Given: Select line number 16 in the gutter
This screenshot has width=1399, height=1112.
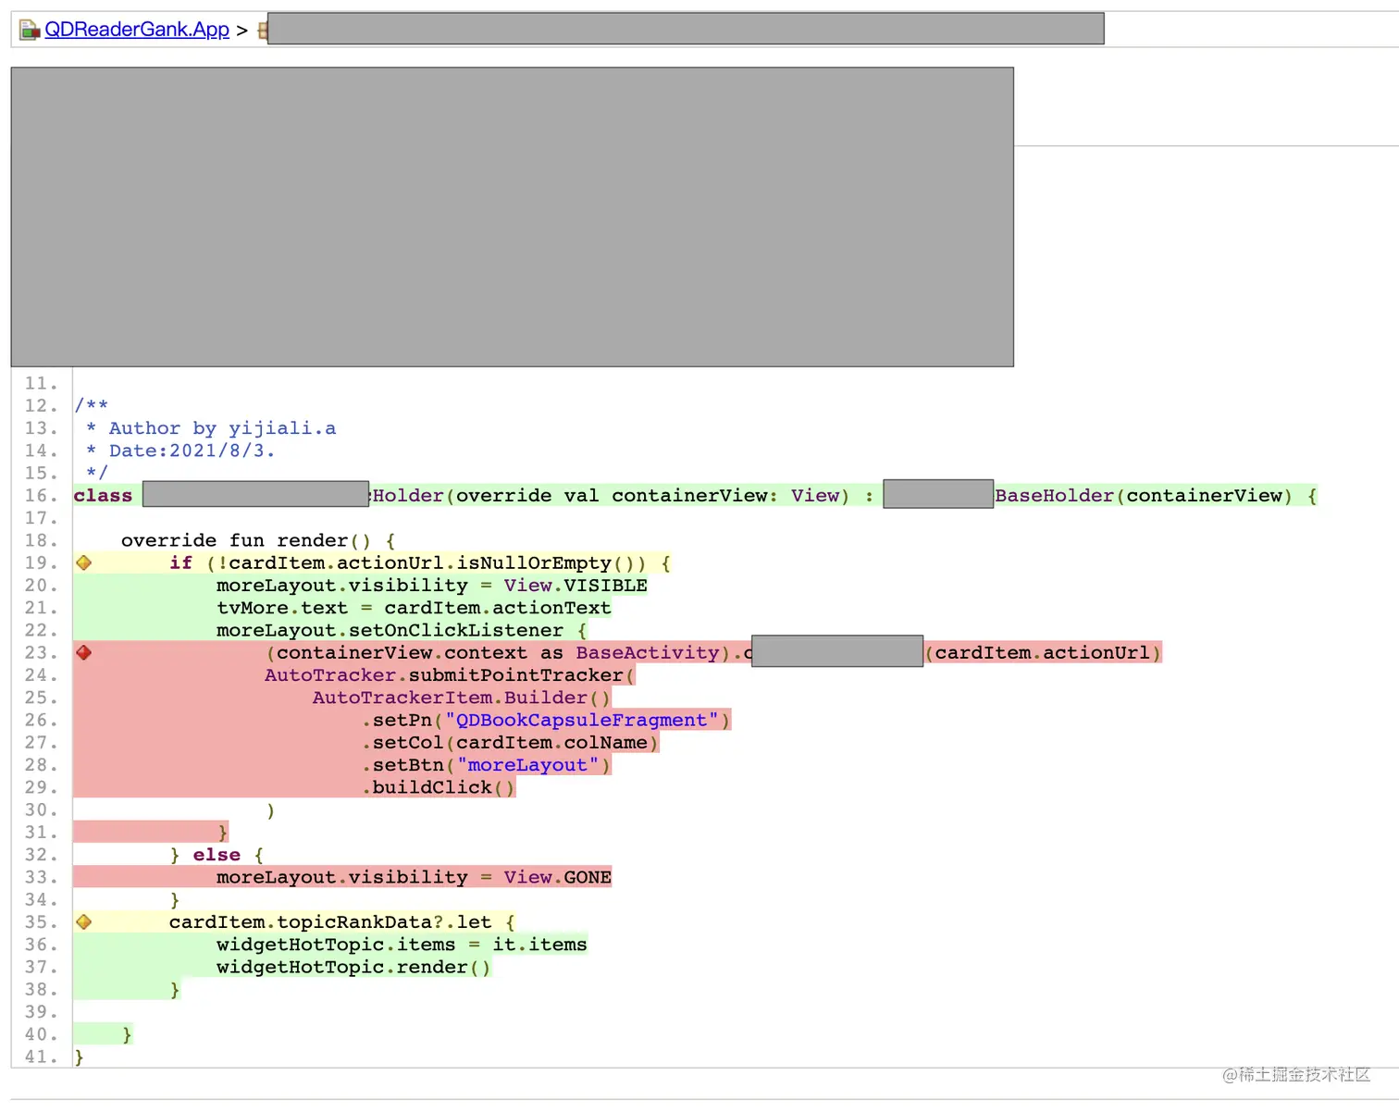Looking at the screenshot, I should pos(38,495).
